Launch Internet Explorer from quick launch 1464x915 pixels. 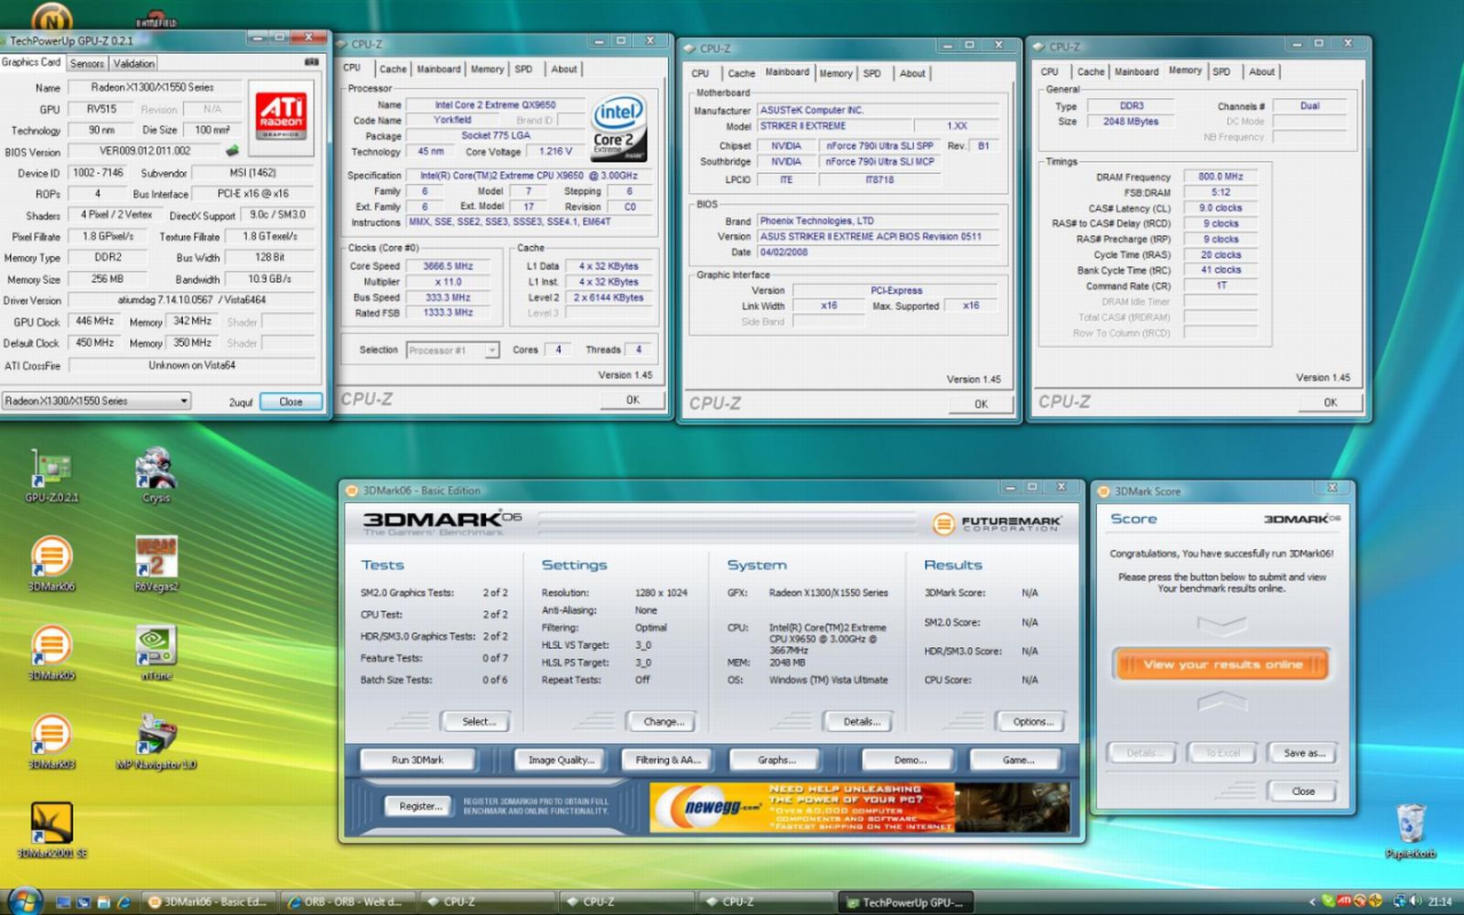tap(124, 902)
